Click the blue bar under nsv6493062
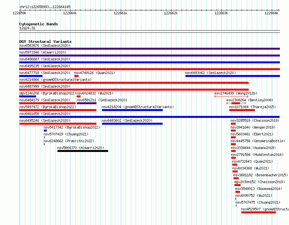This screenshot has height=225, width=289. tap(232, 76)
